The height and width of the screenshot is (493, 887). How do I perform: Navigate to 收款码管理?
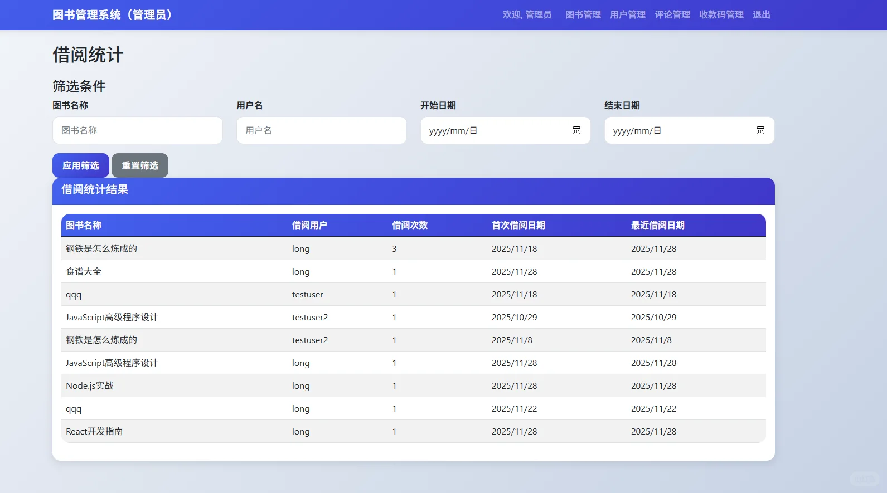click(721, 14)
